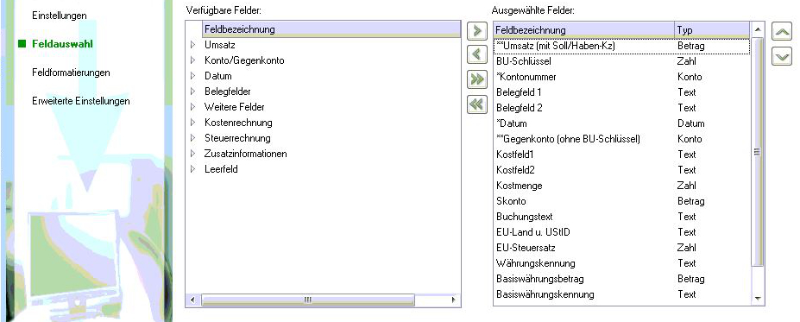Click left scroll arrow of available fields
Image resolution: width=800 pixels, height=322 pixels.
pyautogui.click(x=192, y=300)
